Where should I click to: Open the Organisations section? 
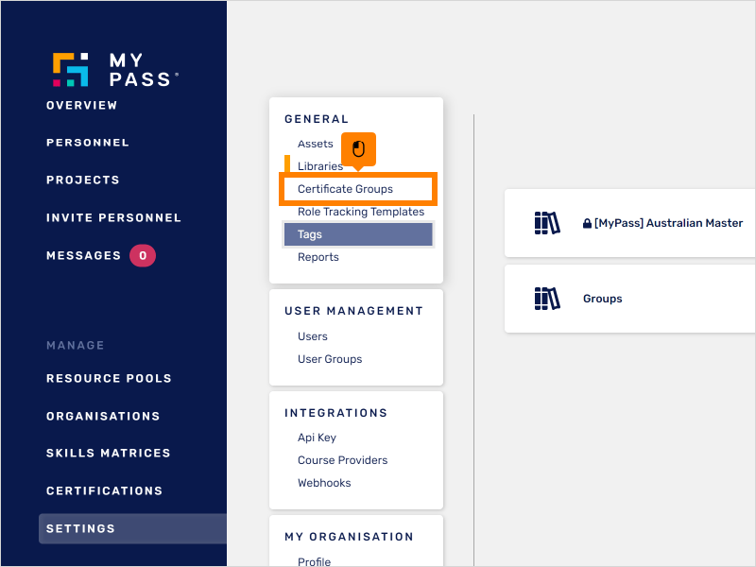pyautogui.click(x=104, y=416)
